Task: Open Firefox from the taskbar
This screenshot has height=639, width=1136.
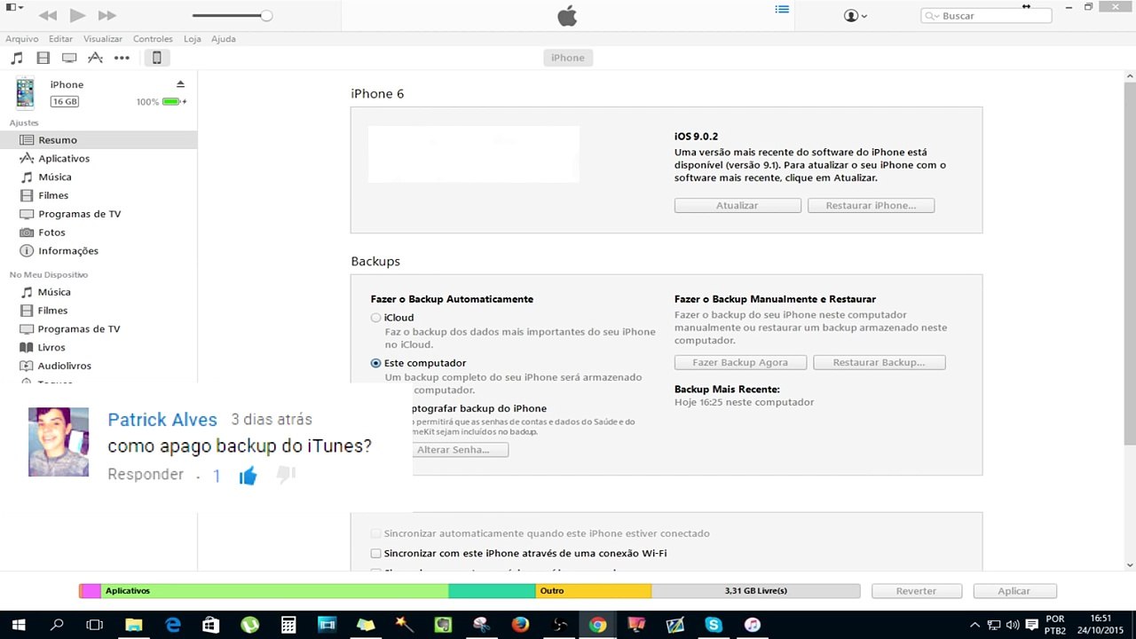Action: click(520, 625)
